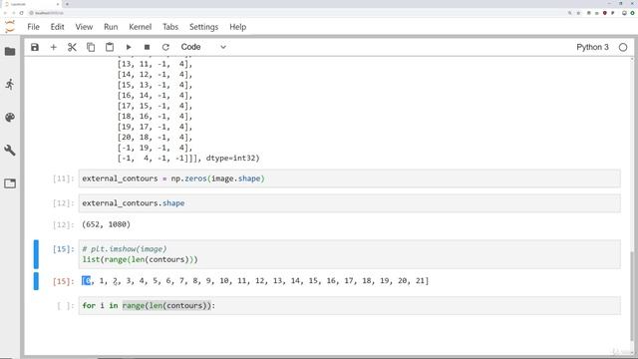Click the dtype=int32) text in array output
The image size is (638, 359).
pyautogui.click(x=232, y=158)
